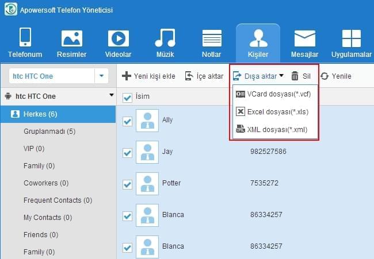374x259 pixels.
Task: Select the Coworkers (0) group
Action: pos(46,183)
